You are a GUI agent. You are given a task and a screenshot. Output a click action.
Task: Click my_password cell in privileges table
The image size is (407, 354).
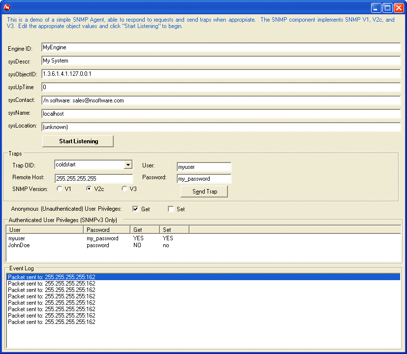102,238
